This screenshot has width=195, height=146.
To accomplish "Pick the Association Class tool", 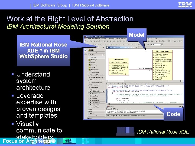I will [96, 82].
